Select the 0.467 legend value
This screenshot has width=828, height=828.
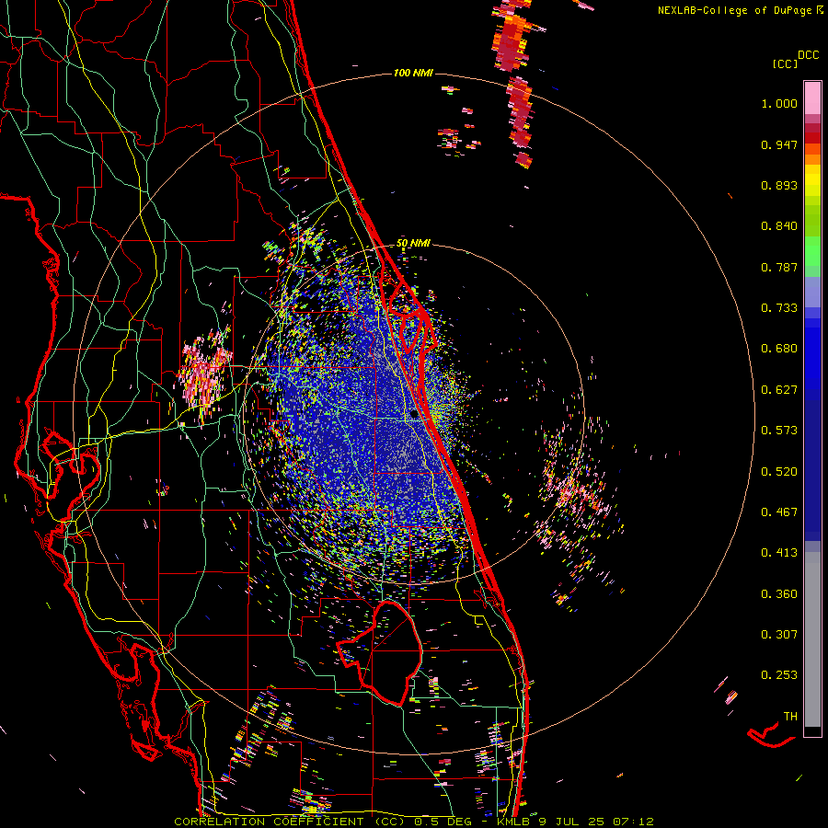[779, 512]
